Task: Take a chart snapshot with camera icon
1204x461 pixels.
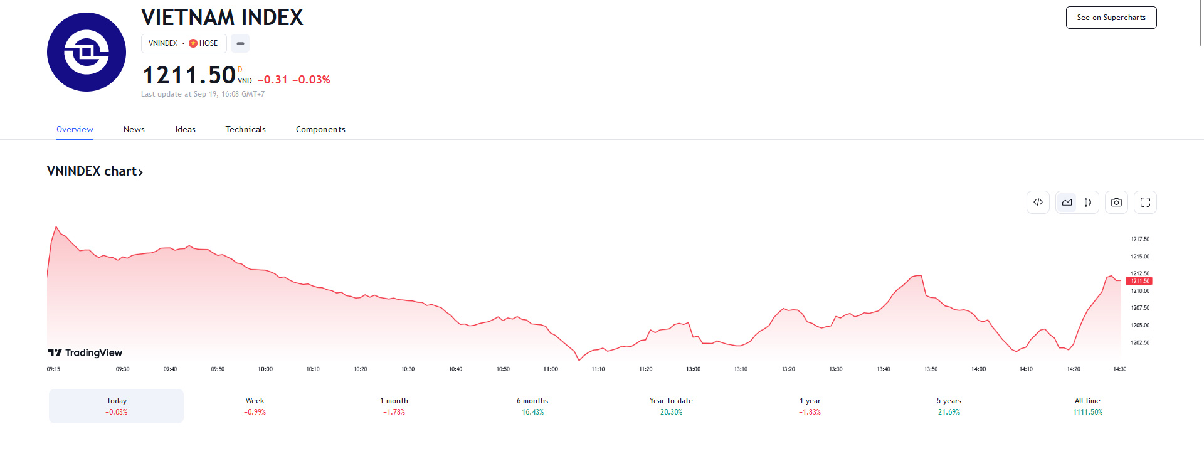Action: coord(1116,203)
